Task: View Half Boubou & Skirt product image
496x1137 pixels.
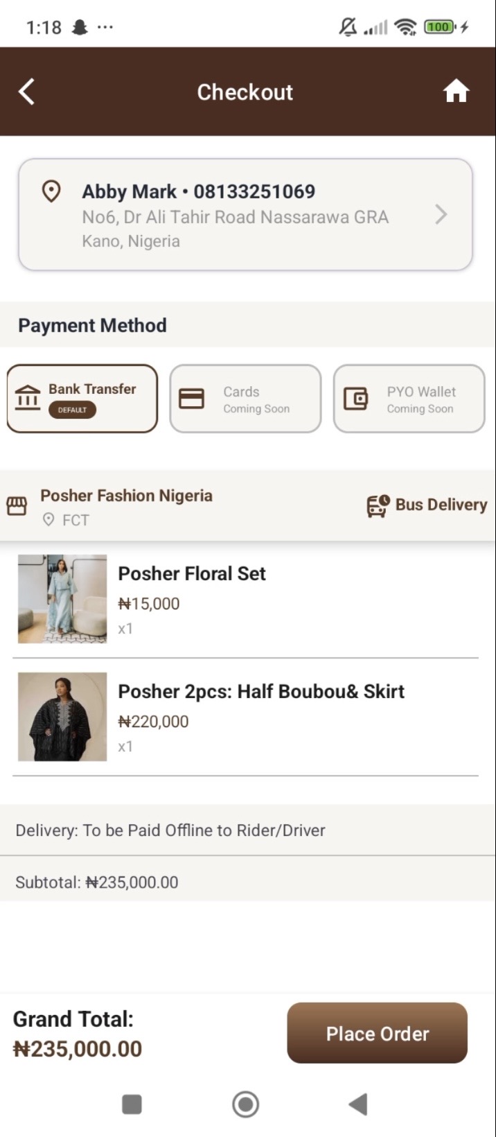Action: tap(62, 717)
